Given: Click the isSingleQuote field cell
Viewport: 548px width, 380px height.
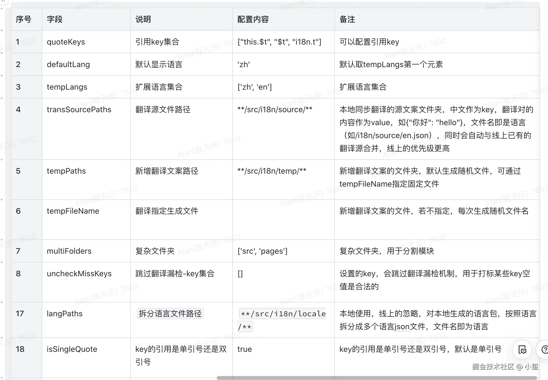Looking at the screenshot, I should point(72,349).
